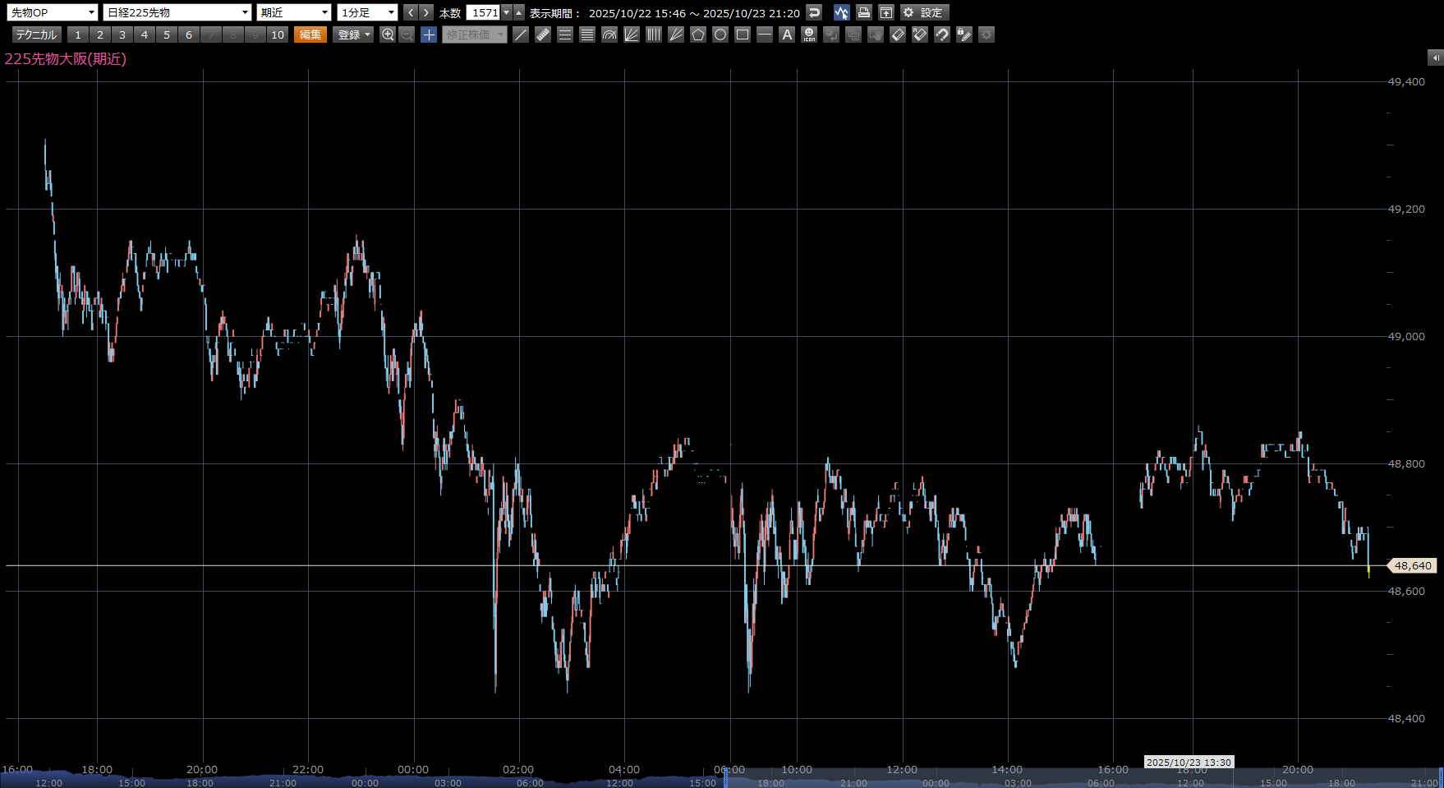Click the print chart icon
This screenshot has height=788, width=1444.
click(x=863, y=12)
